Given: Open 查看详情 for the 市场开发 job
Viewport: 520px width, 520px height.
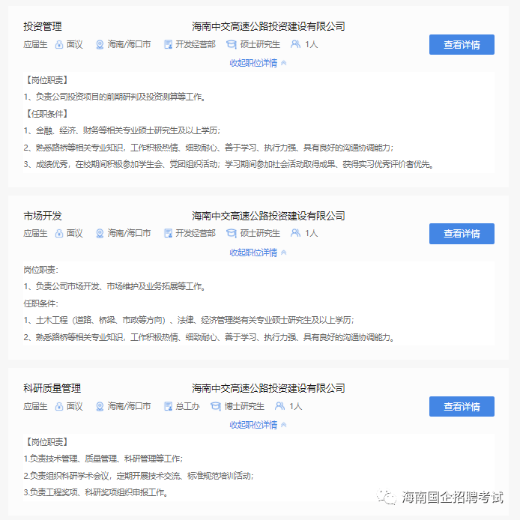Looking at the screenshot, I should pos(462,234).
